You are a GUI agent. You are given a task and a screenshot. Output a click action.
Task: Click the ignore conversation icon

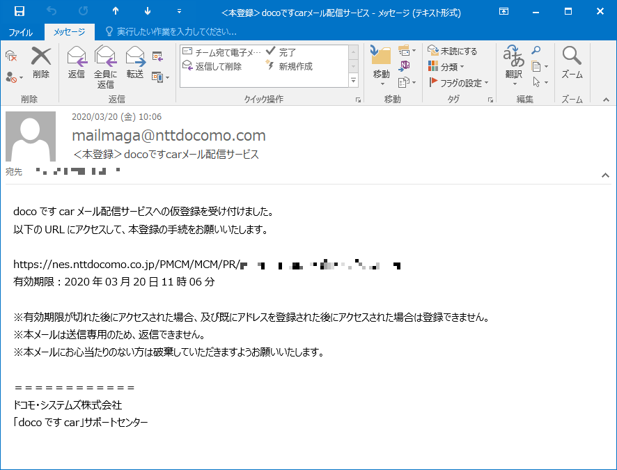pos(11,56)
